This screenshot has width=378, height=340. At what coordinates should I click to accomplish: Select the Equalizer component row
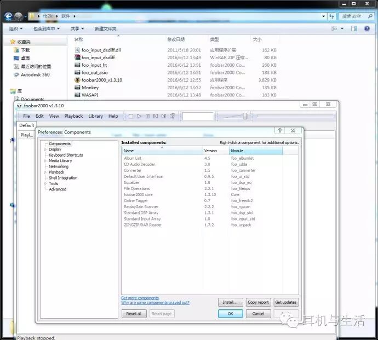coord(210,182)
